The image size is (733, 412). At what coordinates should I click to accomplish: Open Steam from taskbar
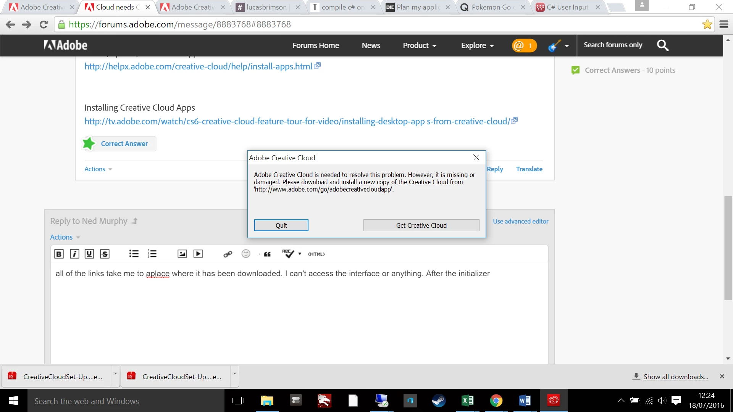[439, 401]
